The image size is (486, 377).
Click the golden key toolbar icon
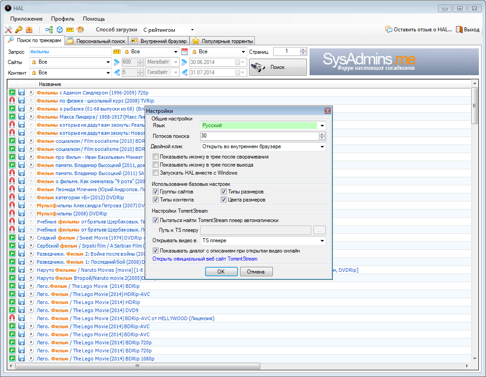pyautogui.click(x=19, y=30)
